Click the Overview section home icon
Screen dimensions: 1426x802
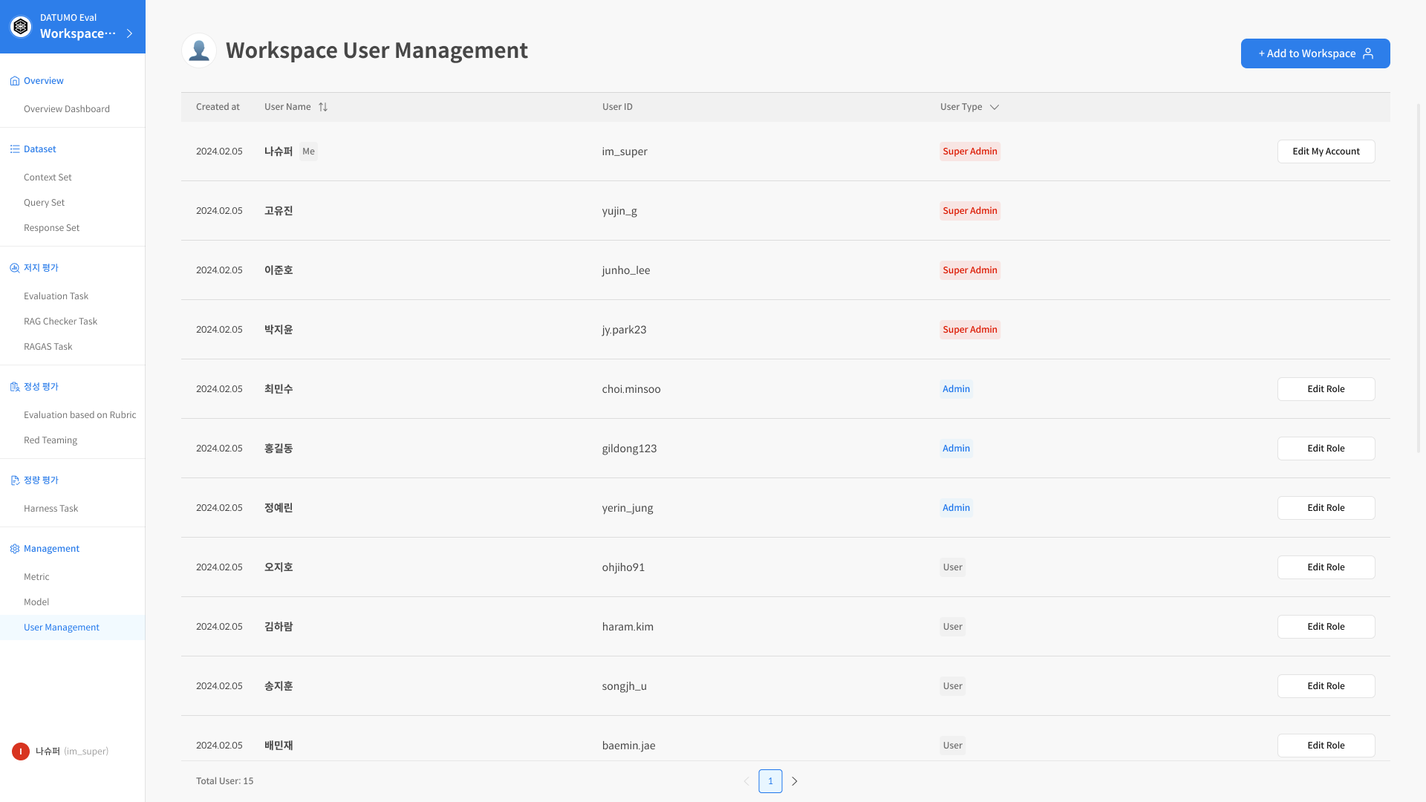click(x=14, y=81)
